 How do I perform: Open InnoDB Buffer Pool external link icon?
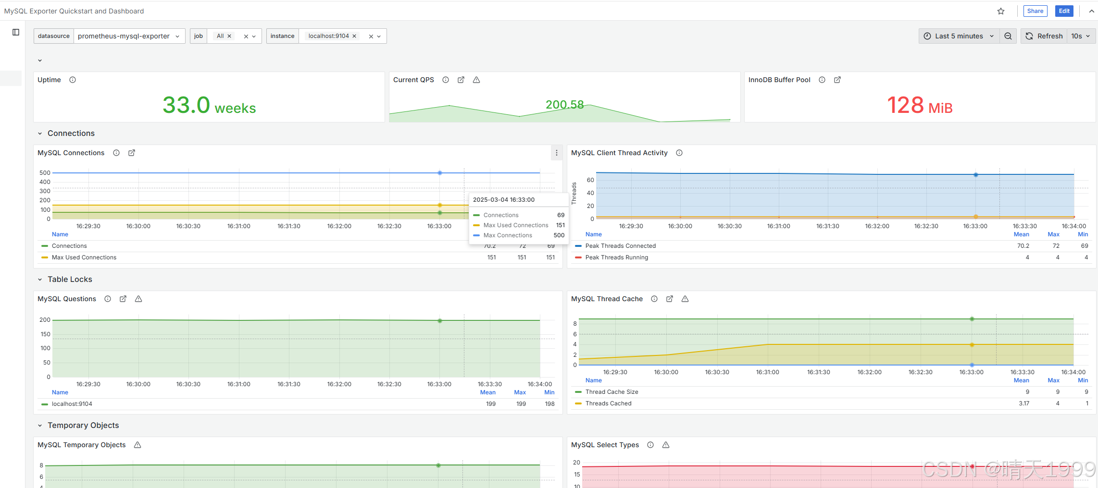[x=837, y=80]
